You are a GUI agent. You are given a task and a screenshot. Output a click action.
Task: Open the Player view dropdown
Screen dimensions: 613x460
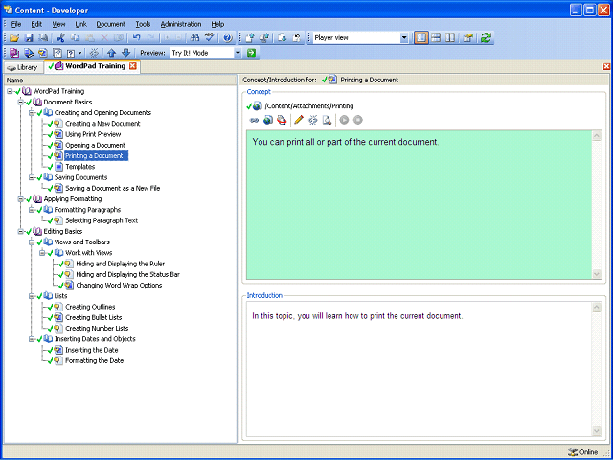click(404, 38)
